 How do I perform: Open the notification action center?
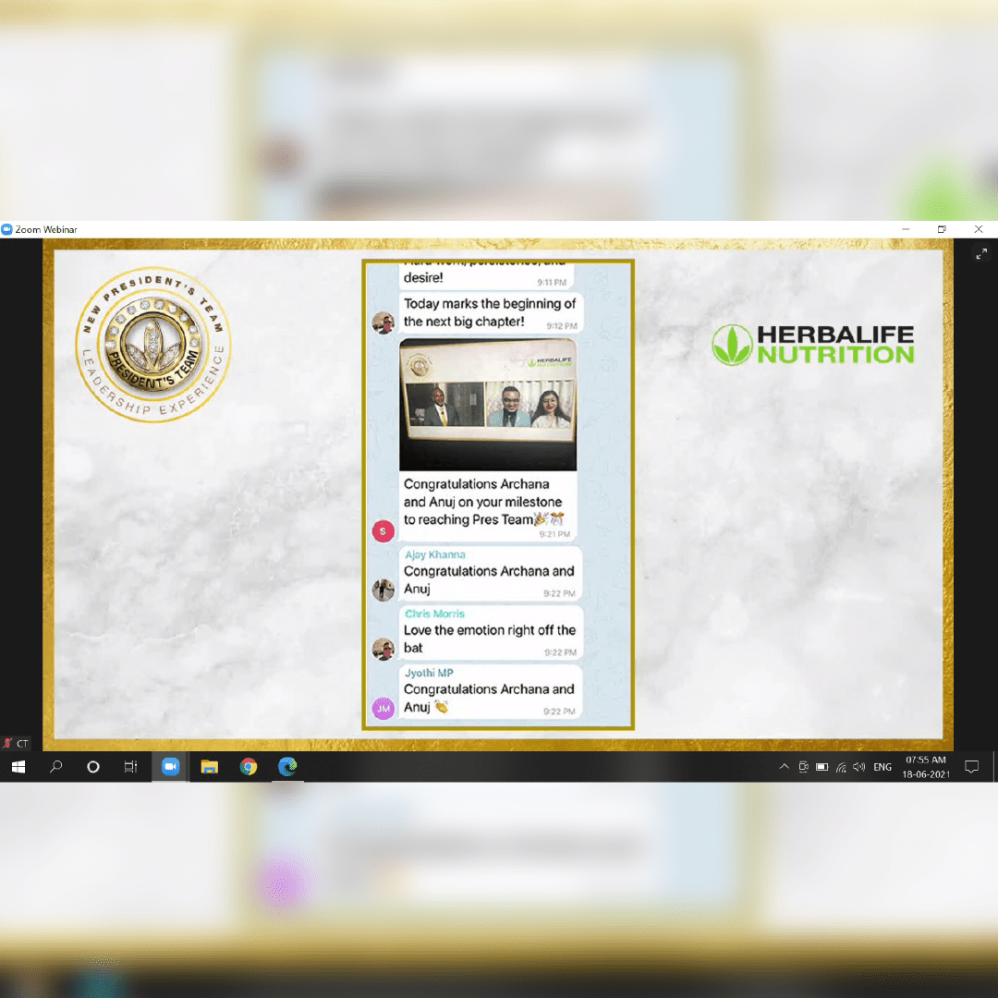(972, 767)
